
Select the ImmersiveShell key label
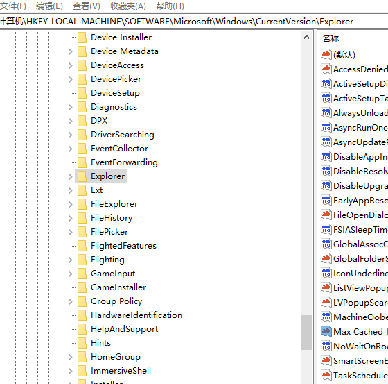[x=121, y=371]
